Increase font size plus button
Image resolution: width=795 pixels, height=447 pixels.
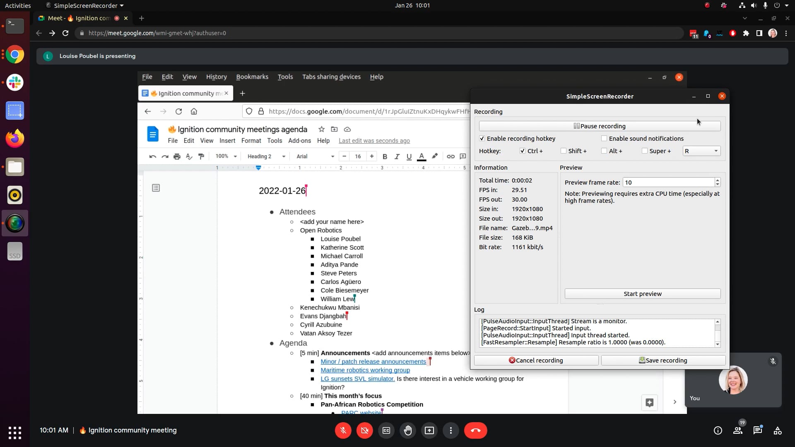[372, 156]
